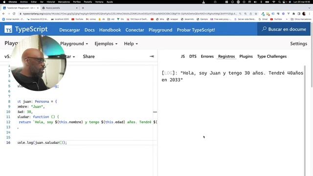Close the TypeScript Playground tab
This screenshot has height=176, width=313.
point(38,8)
